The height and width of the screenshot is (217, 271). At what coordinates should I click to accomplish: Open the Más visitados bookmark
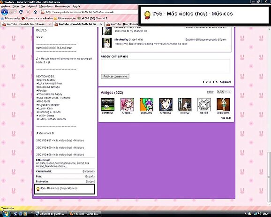(10, 18)
